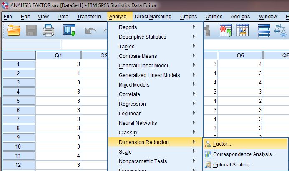
Task: Click the Print icon in toolbar
Action: (x=48, y=30)
